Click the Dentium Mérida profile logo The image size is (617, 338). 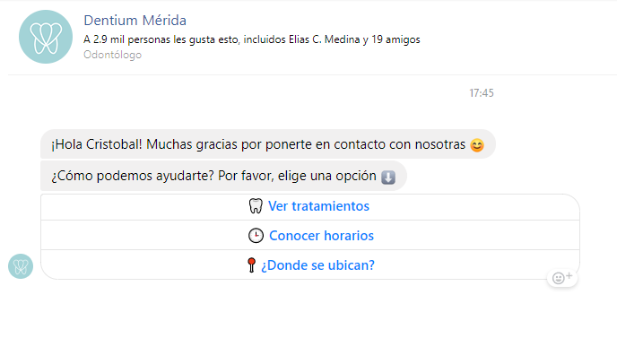46,37
